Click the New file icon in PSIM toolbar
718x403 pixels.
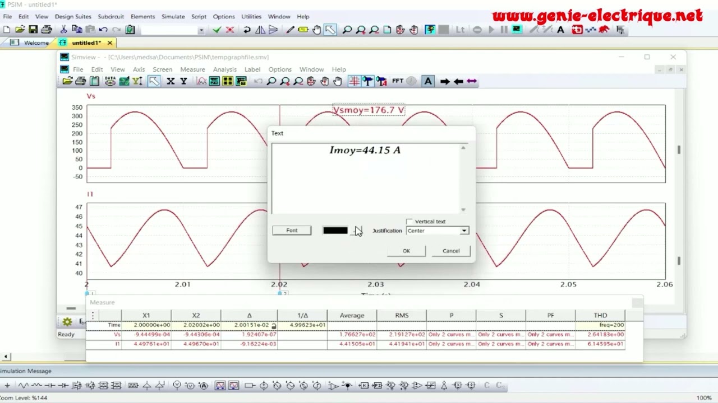[6, 30]
